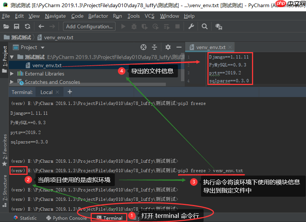This screenshot has width=306, height=222.
Task: Click the Stop square icon
Action: (x=178, y=26)
